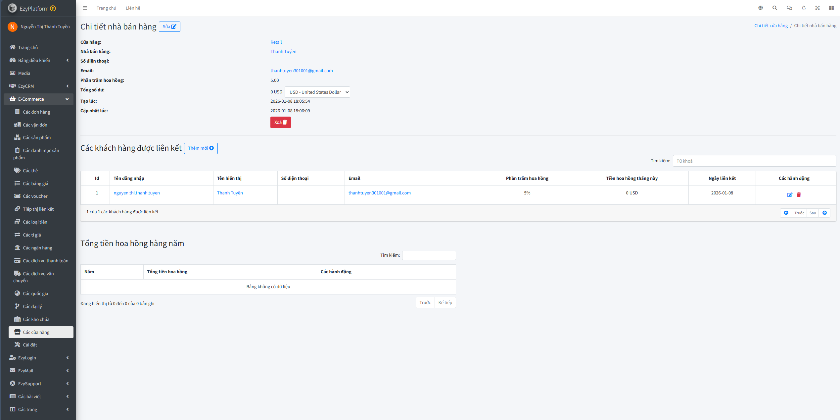Open the thanhtuyen301001@gmail.com link in details

pos(302,71)
